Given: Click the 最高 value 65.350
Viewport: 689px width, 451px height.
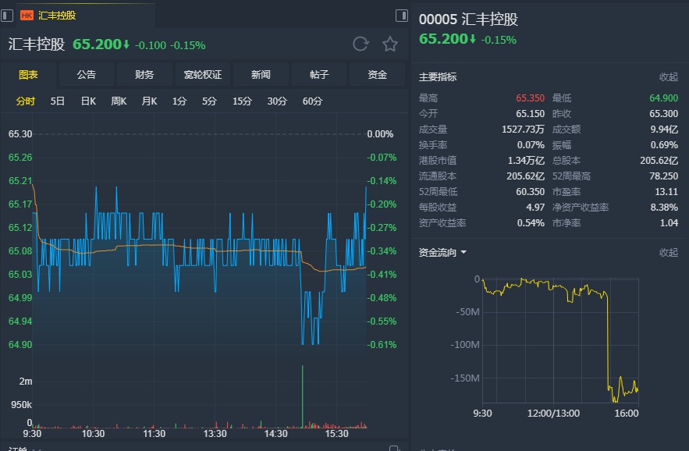Looking at the screenshot, I should coord(530,98).
